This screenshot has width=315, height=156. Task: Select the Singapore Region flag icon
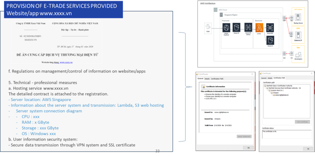pyautogui.click(x=221, y=15)
